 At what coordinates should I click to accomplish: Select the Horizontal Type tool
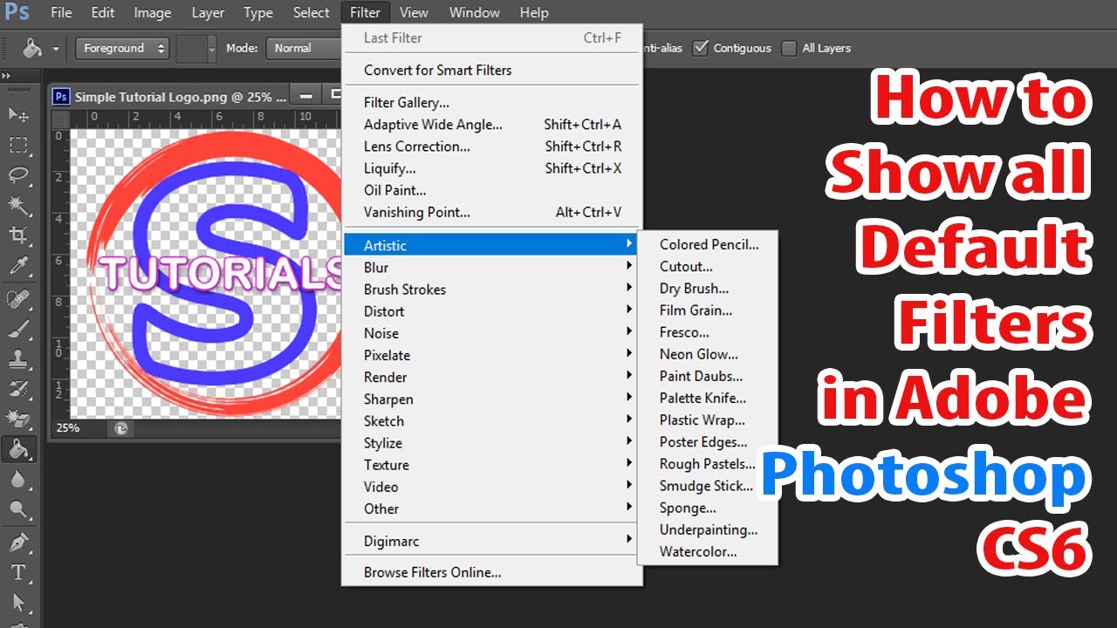coord(18,573)
